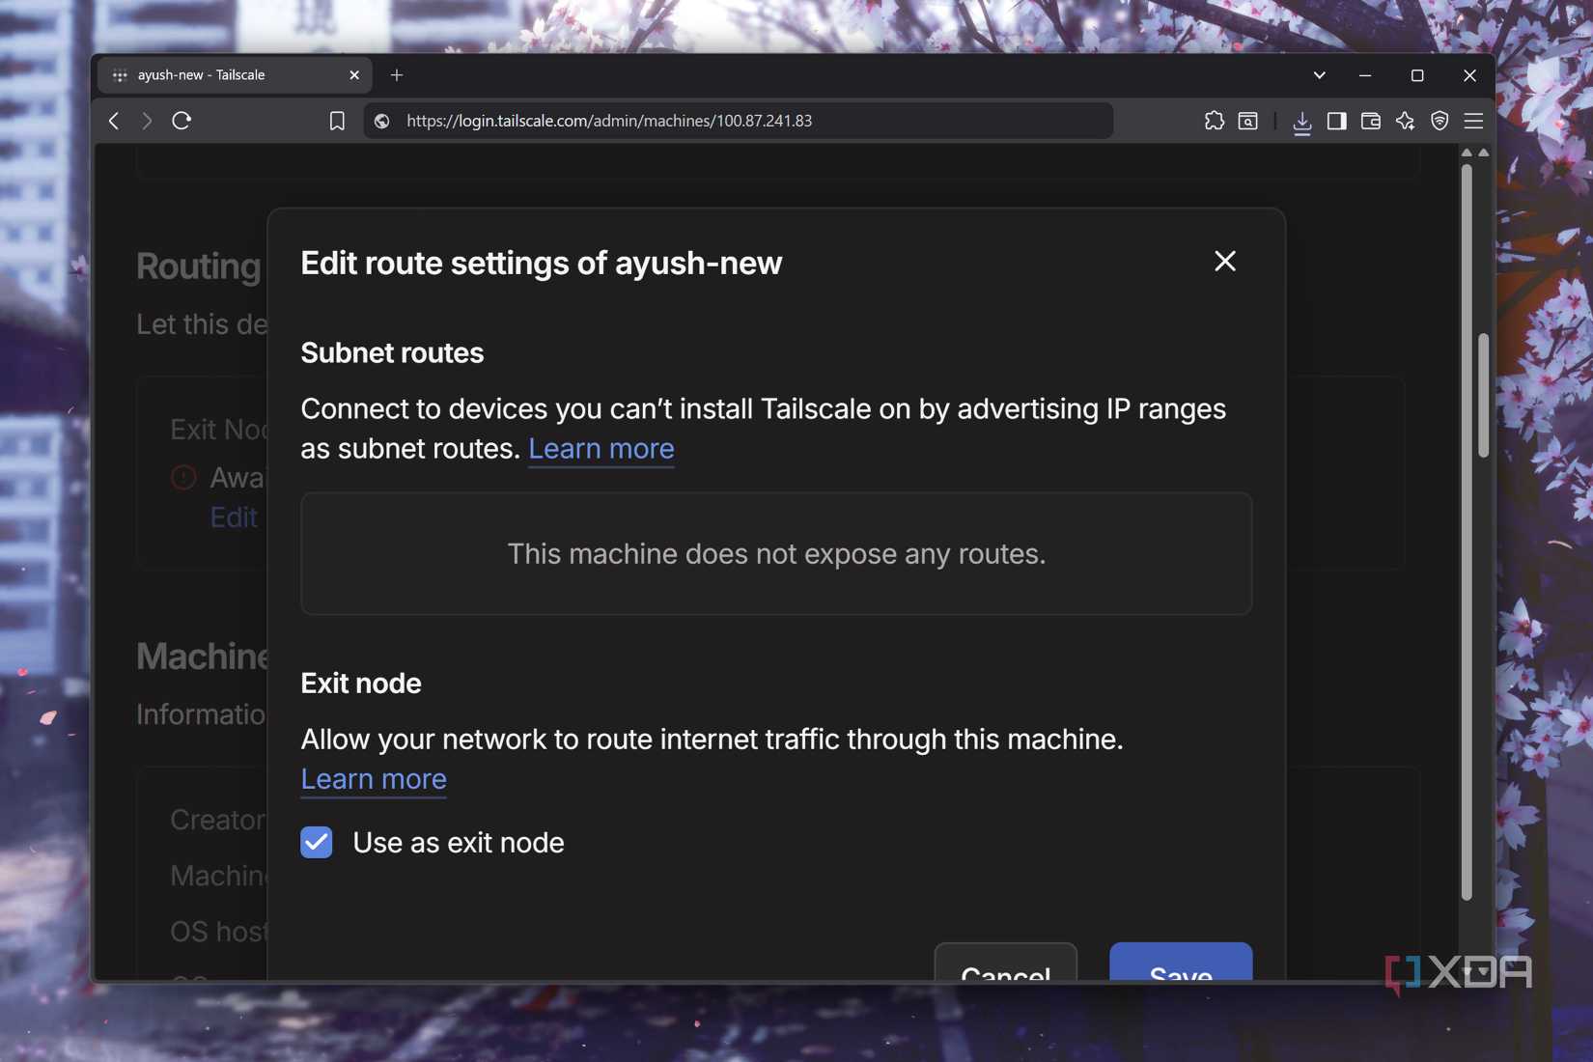
Task: Uncheck the Use as exit node checkbox
Action: coord(317,842)
